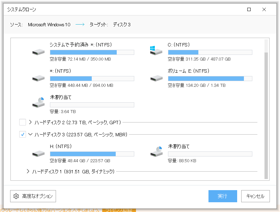The image size is (280, 212).
Task: Click the H: drive free space bar
Action: (91, 154)
